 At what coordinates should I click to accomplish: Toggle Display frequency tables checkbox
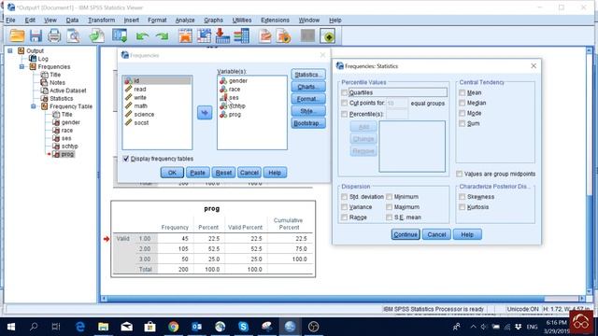[126, 159]
